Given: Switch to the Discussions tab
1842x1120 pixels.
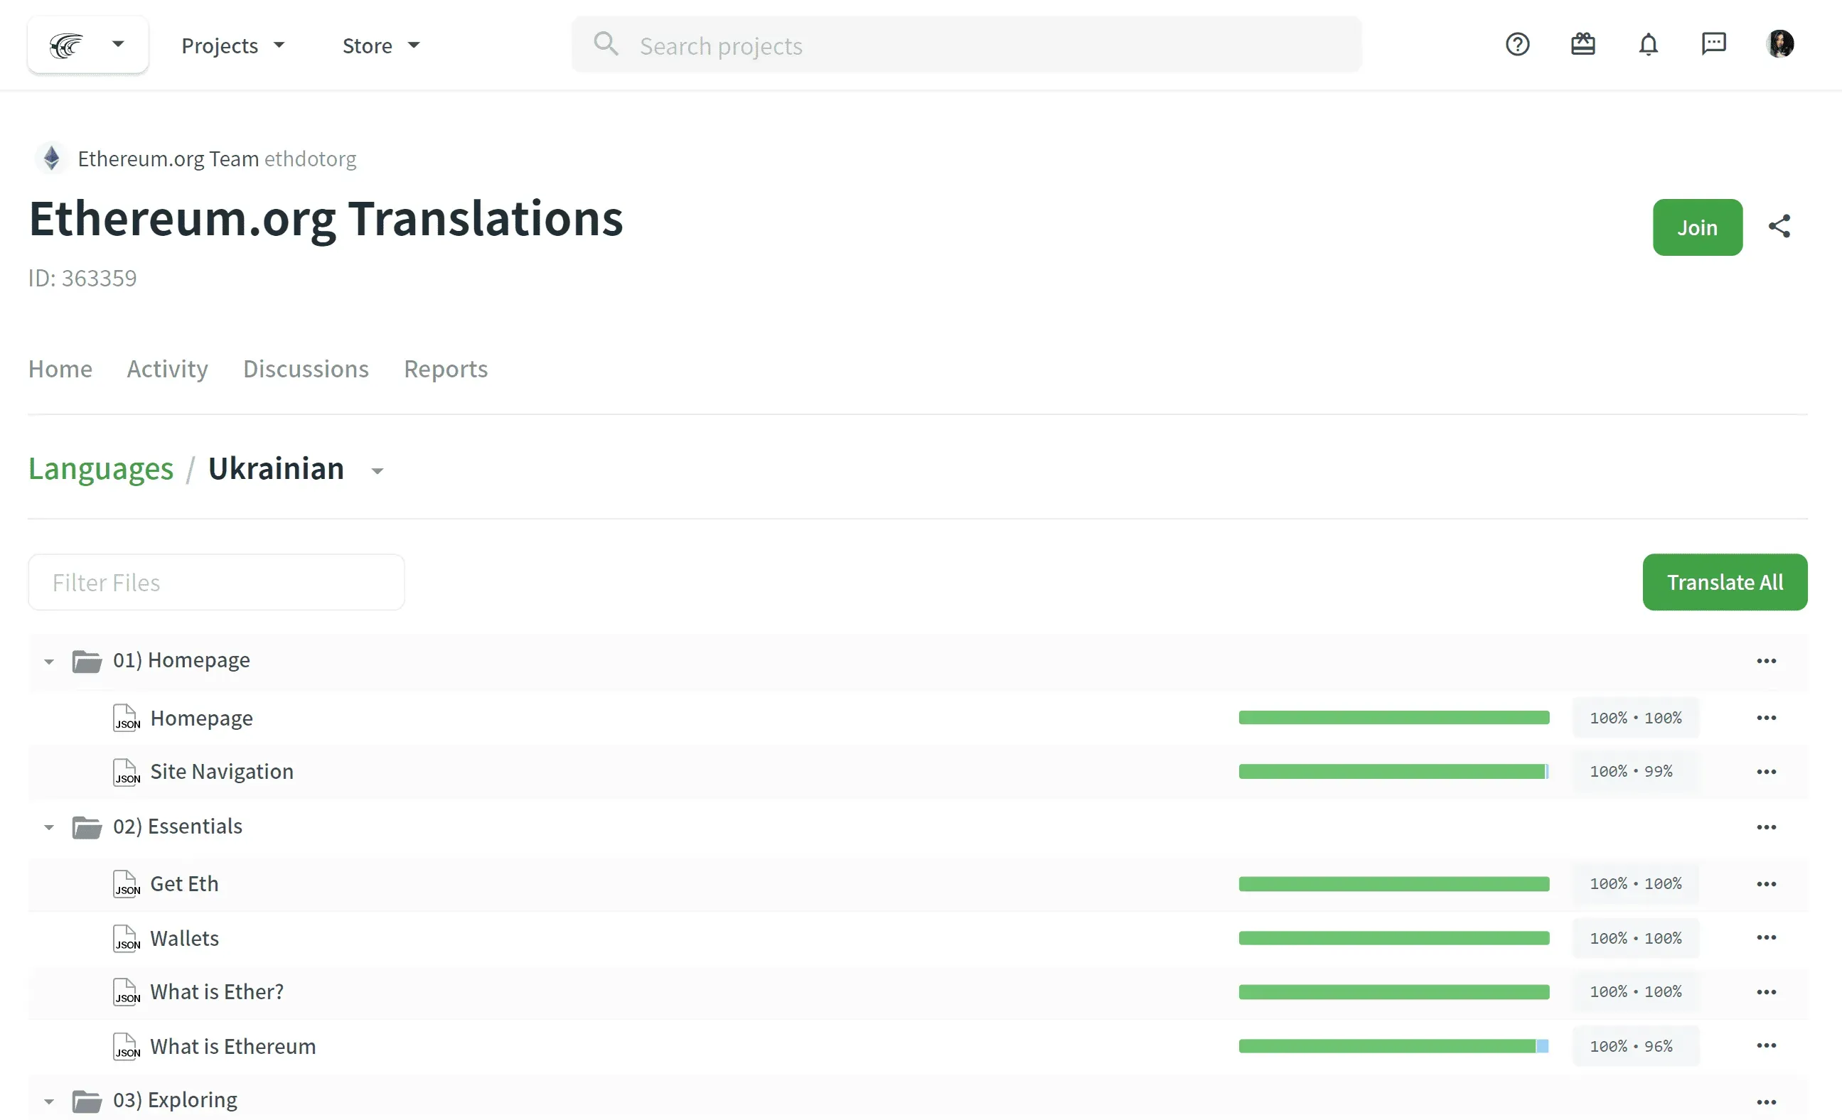Looking at the screenshot, I should 306,368.
